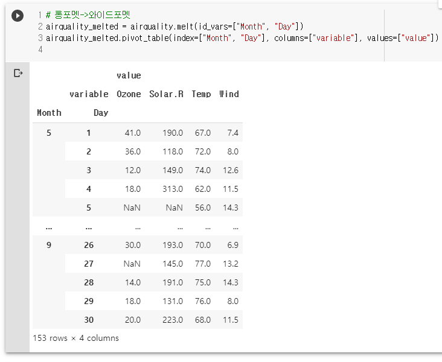Viewport: 442px width, 362px height.
Task: Click code line 3 with pivot_table
Action: click(242, 38)
